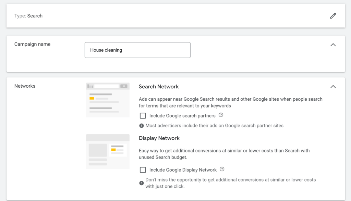
Task: Click the chevron on the Search Network panel
Action: 333,87
